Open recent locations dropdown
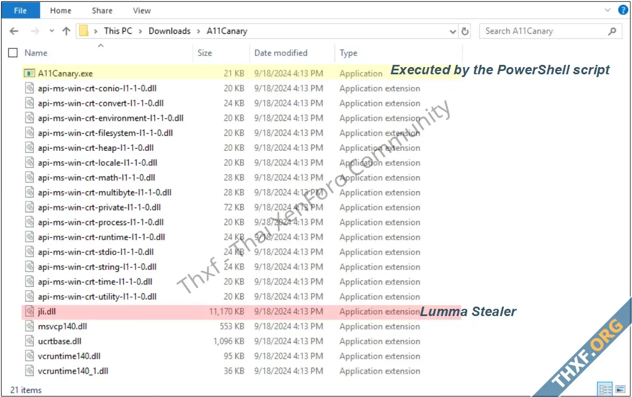Image resolution: width=632 pixels, height=397 pixels. 52,31
